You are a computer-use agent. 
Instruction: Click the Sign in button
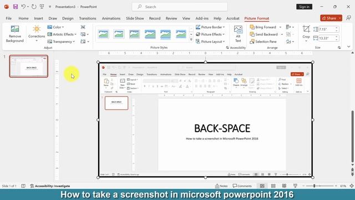click(304, 7)
